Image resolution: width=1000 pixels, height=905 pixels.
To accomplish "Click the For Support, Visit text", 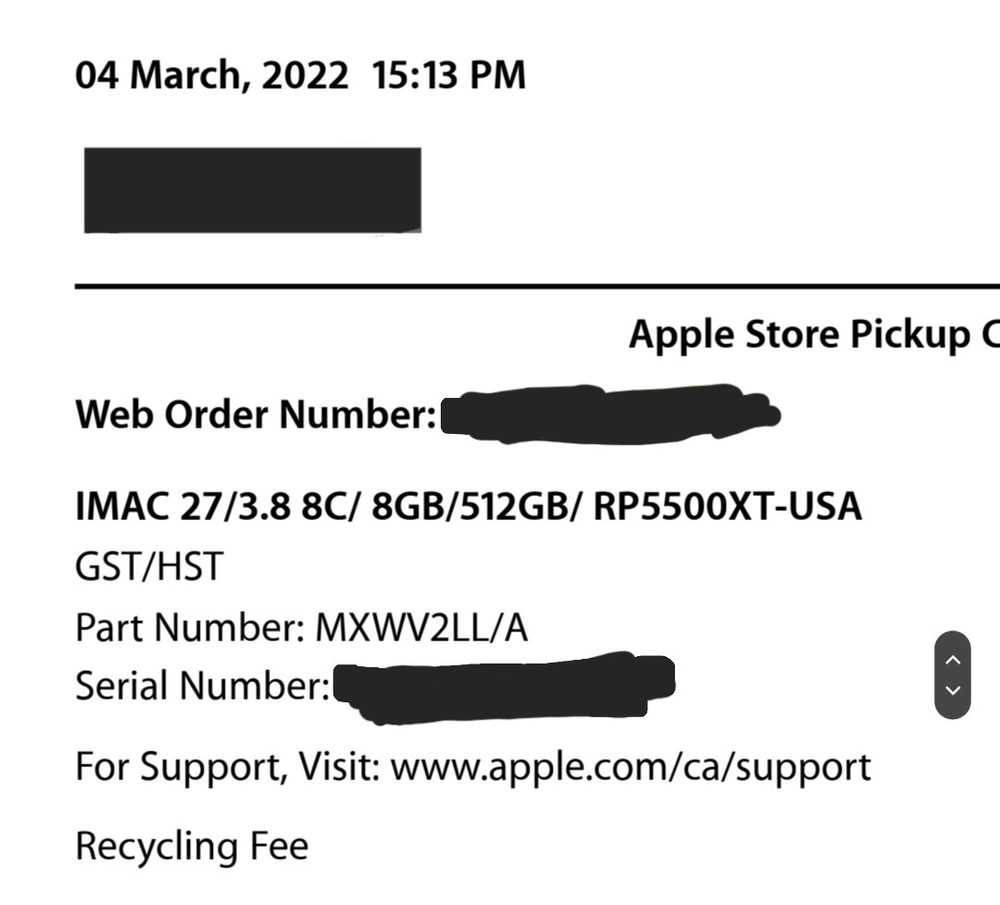I will [228, 767].
